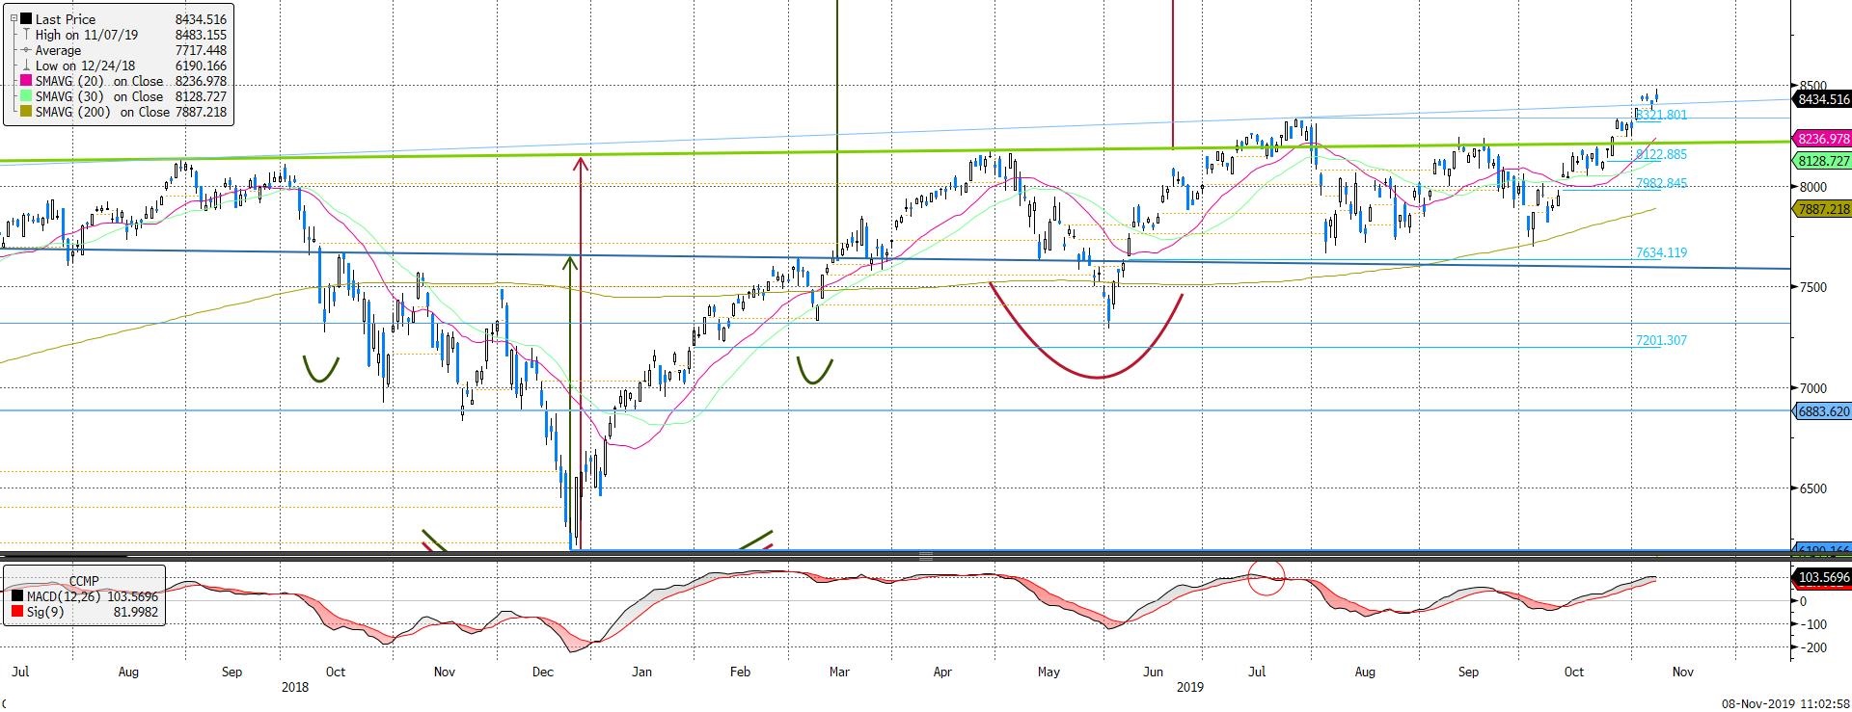
Task: Click the Low marker icon in legend
Action: (x=25, y=66)
